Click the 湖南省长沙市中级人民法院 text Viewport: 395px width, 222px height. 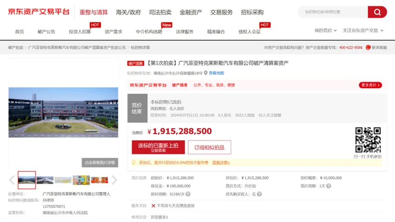click(x=65, y=213)
